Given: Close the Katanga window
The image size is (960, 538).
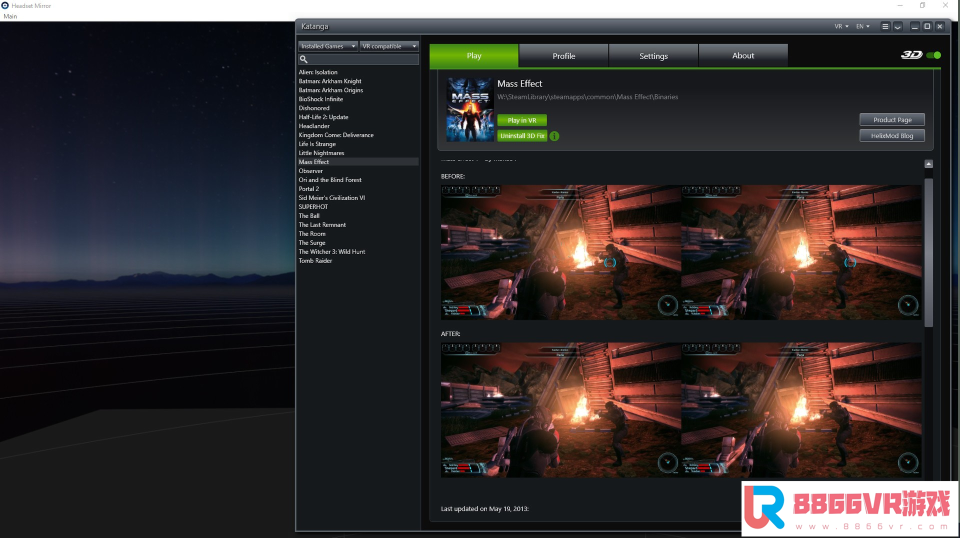Looking at the screenshot, I should [939, 26].
